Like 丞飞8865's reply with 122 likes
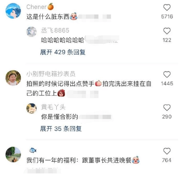 (167, 31)
